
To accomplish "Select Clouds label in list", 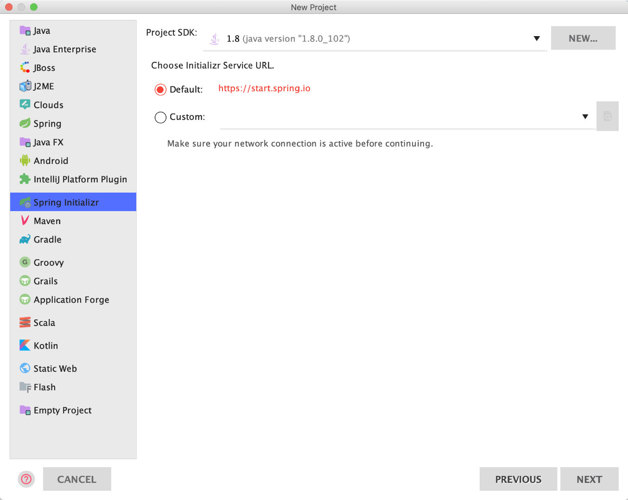I will [x=49, y=105].
